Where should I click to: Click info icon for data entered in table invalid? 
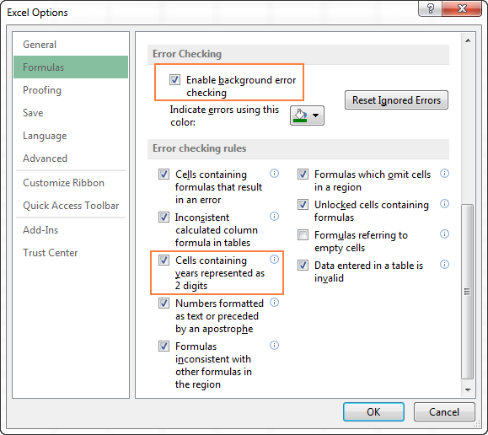(x=444, y=265)
